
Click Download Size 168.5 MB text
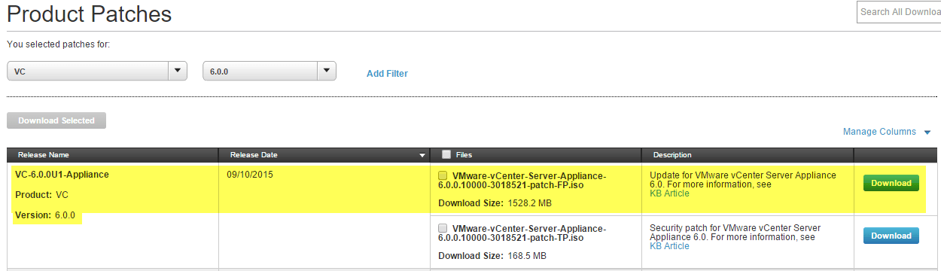click(492, 256)
